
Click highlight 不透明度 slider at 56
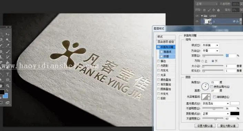(x=214, y=109)
